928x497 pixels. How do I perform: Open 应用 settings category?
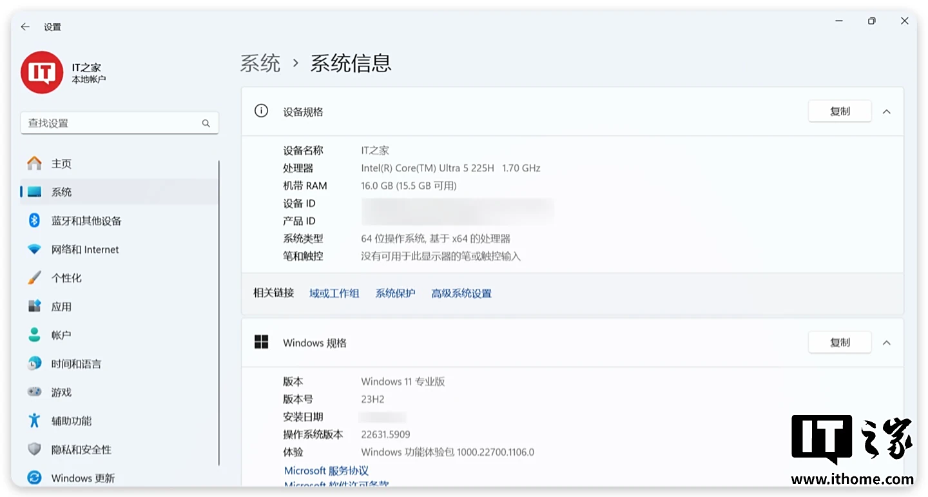61,307
